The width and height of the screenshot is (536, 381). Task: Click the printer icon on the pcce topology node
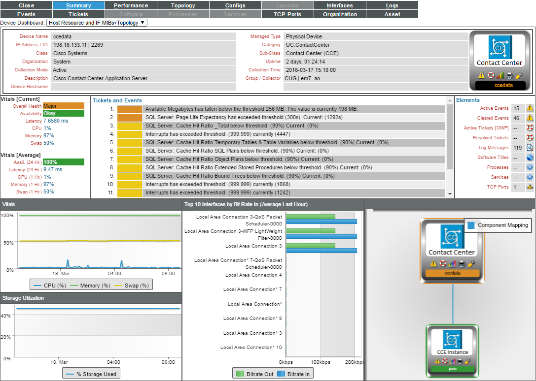460,361
